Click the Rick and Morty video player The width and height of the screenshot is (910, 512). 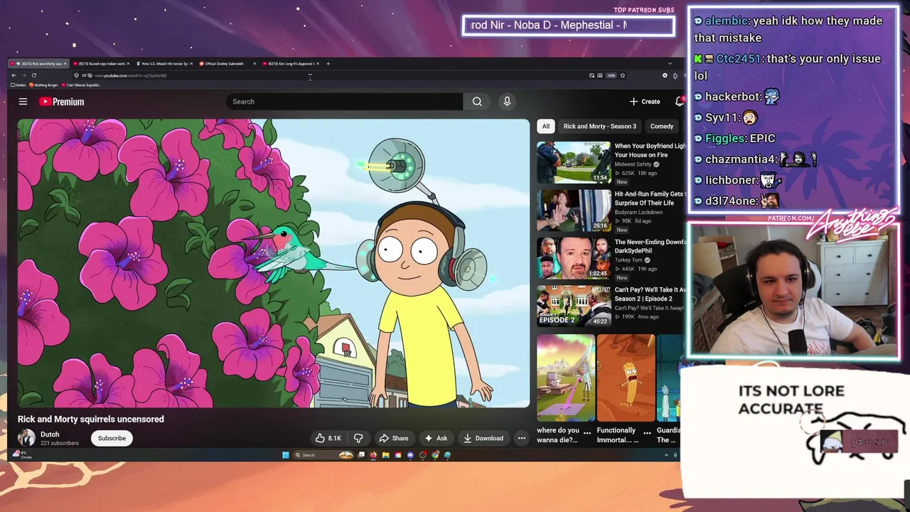[x=274, y=264]
